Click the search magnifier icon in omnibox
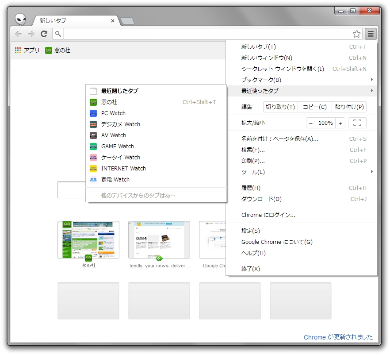 (x=58, y=34)
